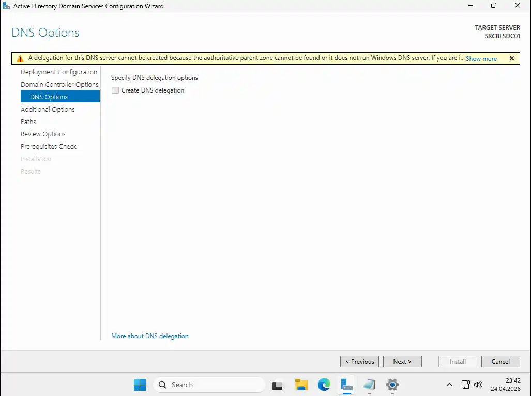
Task: Click the SRCBLSDC01 server name
Action: pyautogui.click(x=502, y=36)
